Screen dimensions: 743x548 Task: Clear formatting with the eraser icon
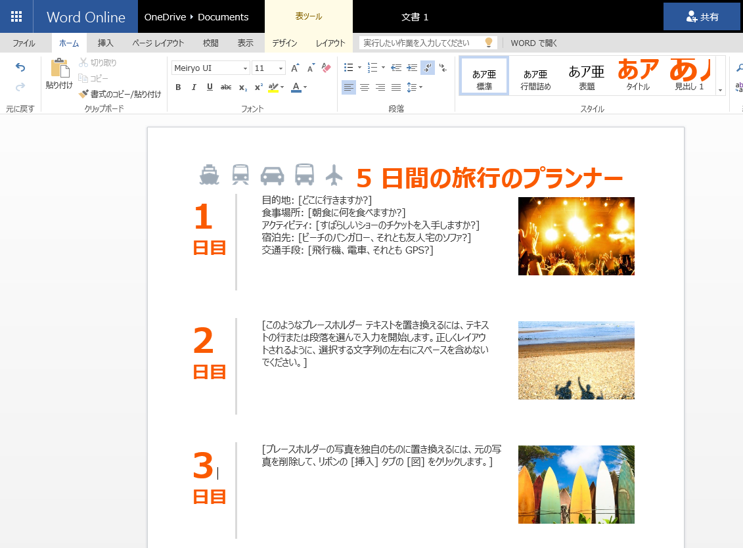coord(326,68)
